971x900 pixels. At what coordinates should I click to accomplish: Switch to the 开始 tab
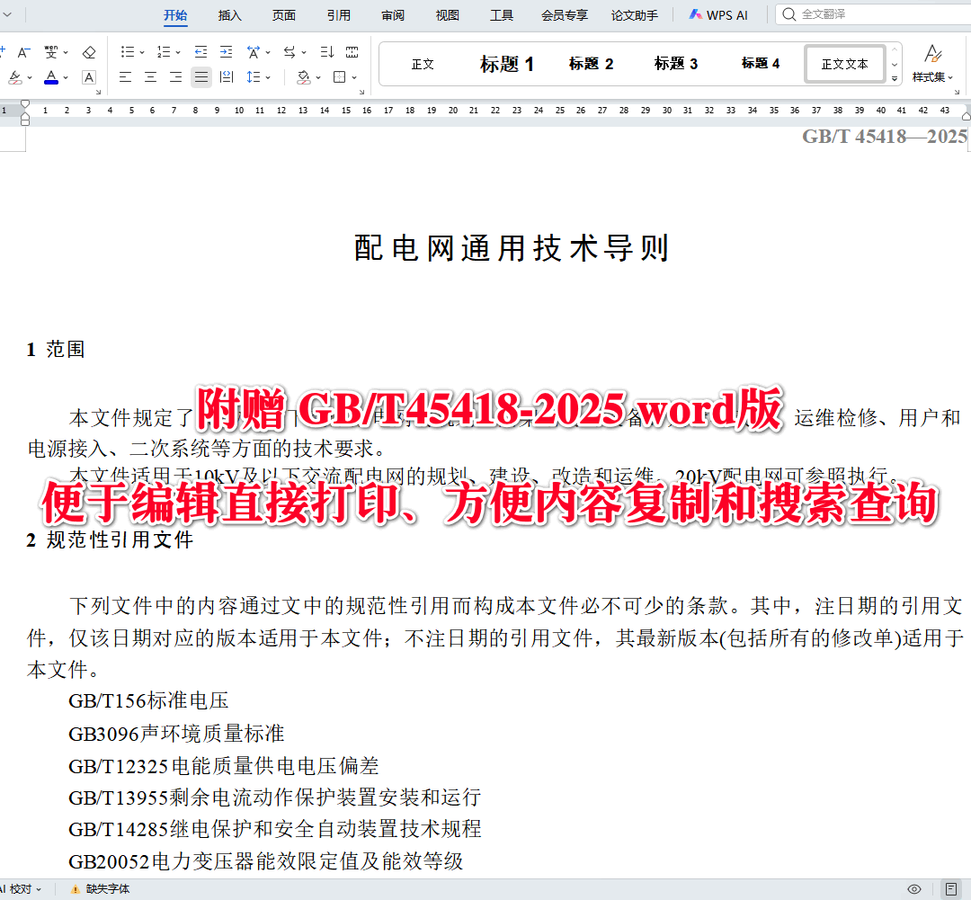175,15
